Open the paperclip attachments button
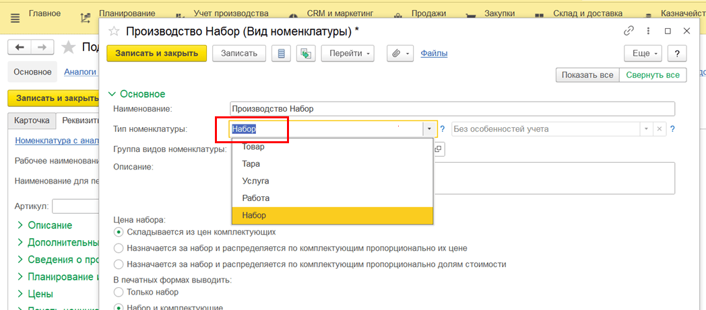 pyautogui.click(x=399, y=54)
